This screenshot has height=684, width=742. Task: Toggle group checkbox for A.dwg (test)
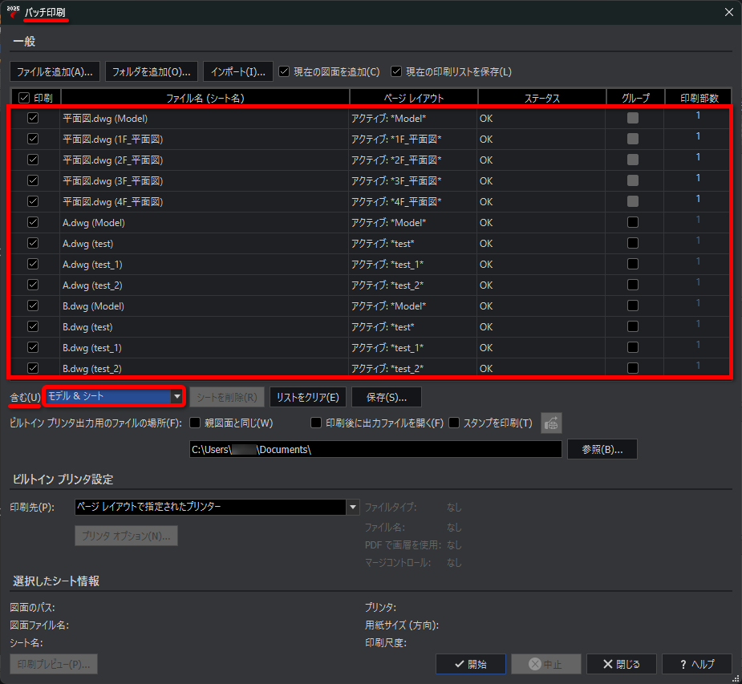pos(633,243)
